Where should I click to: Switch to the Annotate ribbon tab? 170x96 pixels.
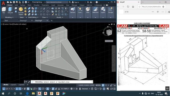pyautogui.click(x=61, y=5)
